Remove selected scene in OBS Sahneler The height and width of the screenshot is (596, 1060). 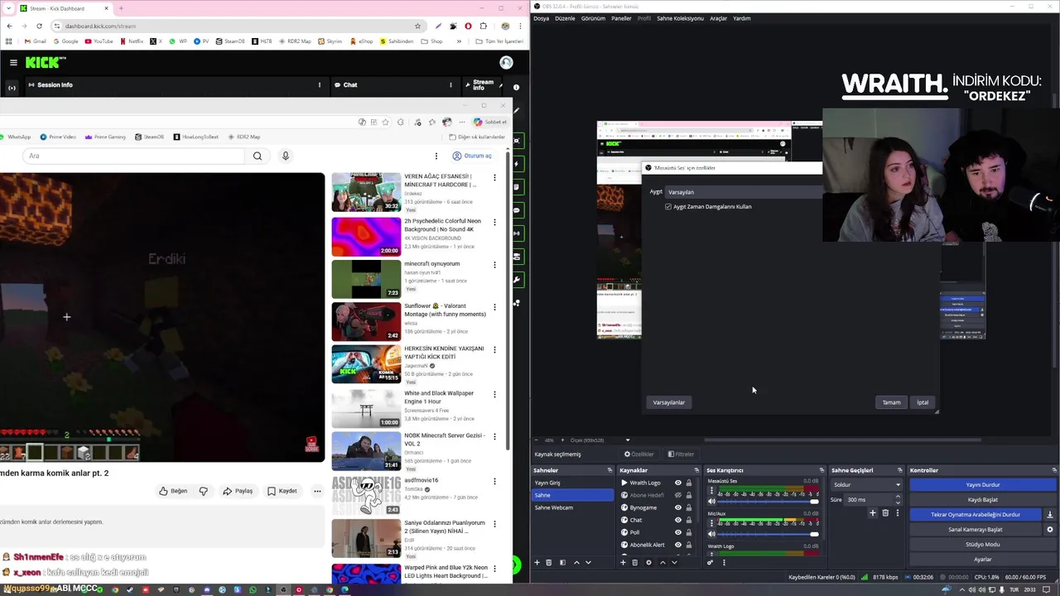coord(548,563)
